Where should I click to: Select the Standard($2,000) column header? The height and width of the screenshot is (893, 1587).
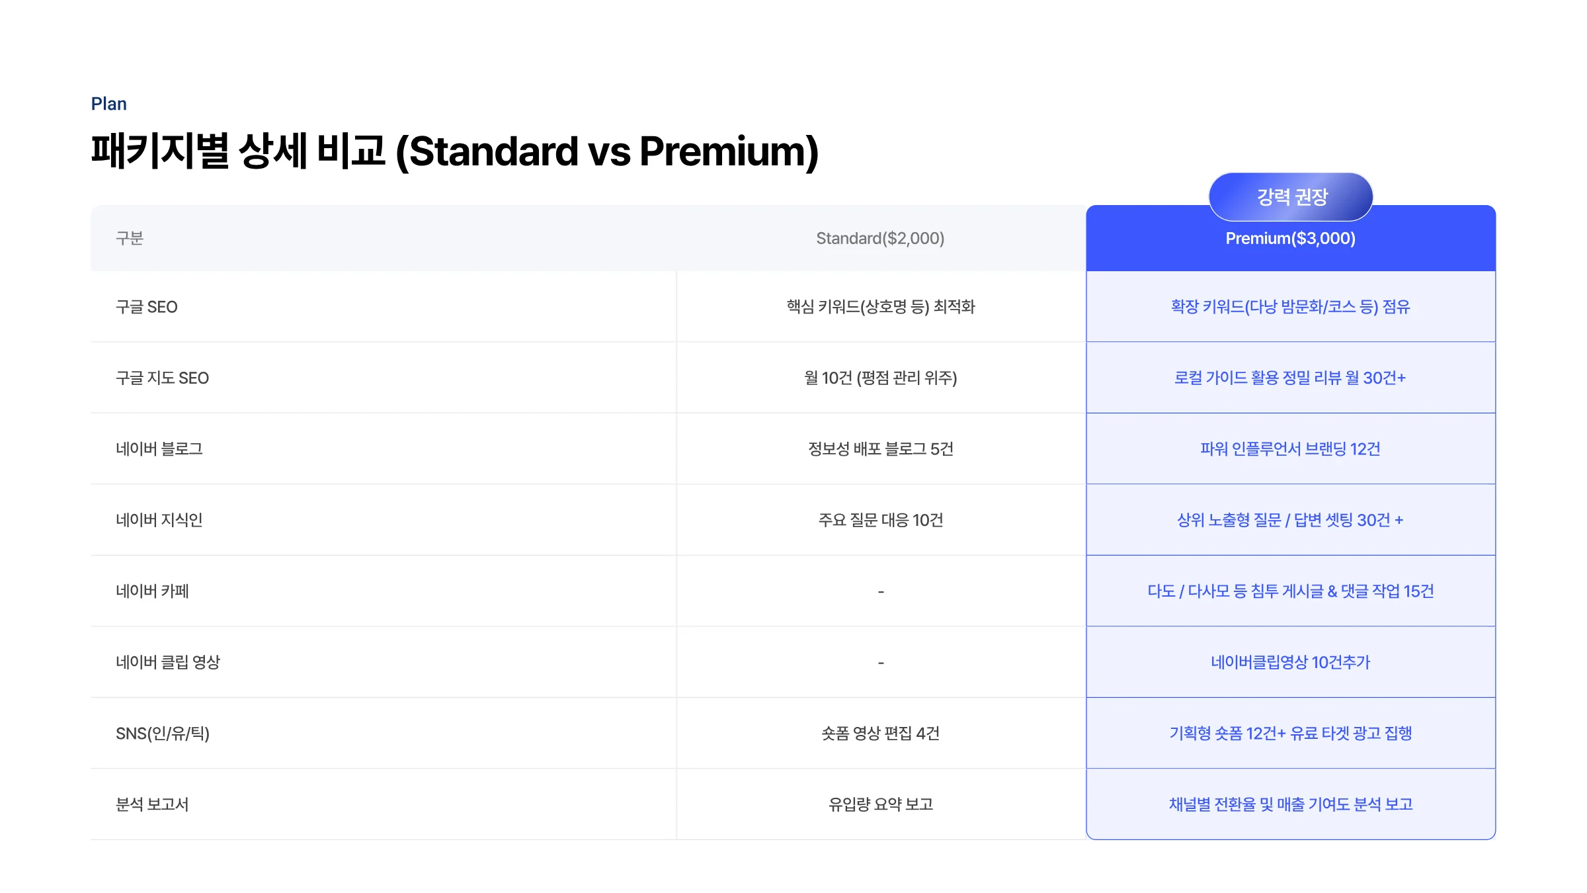(880, 238)
